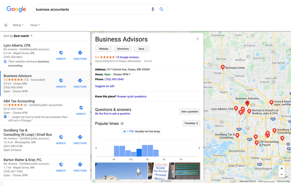Open the Rating filter dropdown
This screenshot has width=291, height=186.
[18, 25]
